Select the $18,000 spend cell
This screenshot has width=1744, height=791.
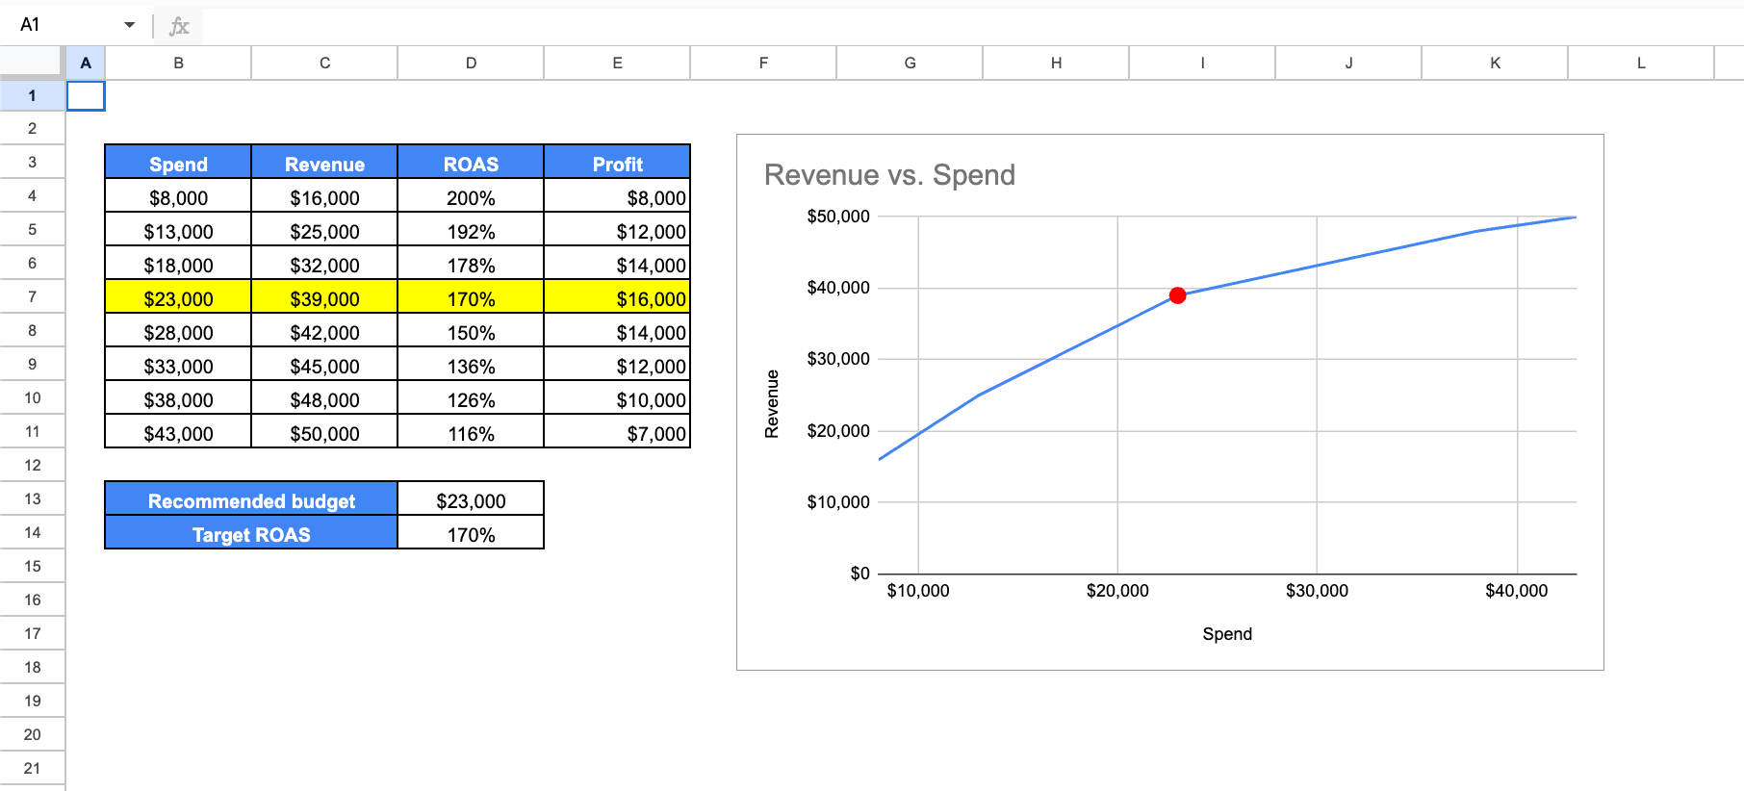178,264
